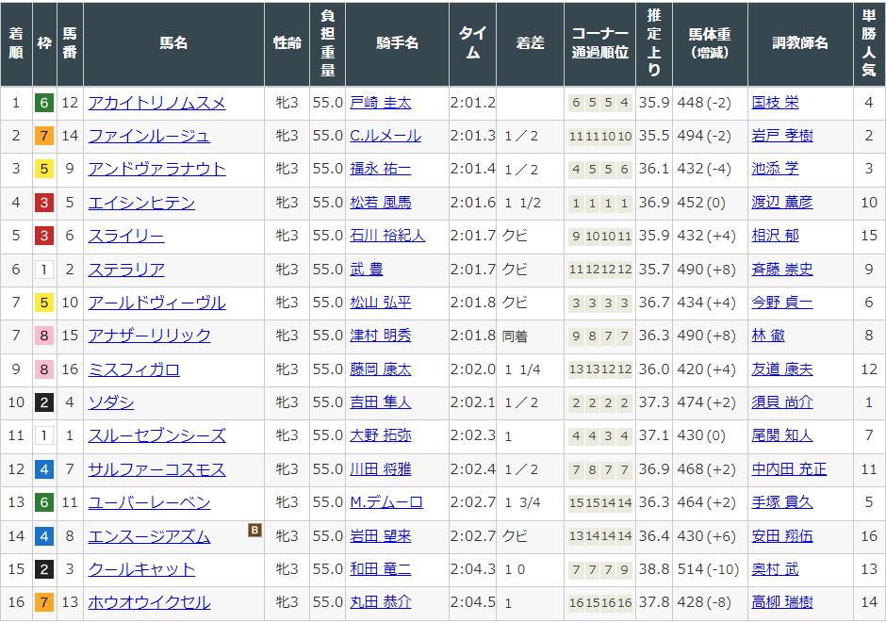
Task: Open jockey link 吉田 隼人
Action: (380, 402)
